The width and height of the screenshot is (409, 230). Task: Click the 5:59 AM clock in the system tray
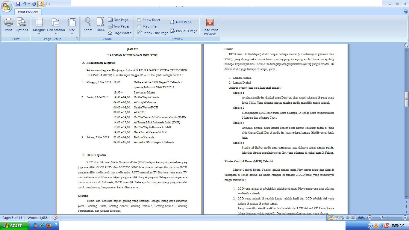point(398,226)
